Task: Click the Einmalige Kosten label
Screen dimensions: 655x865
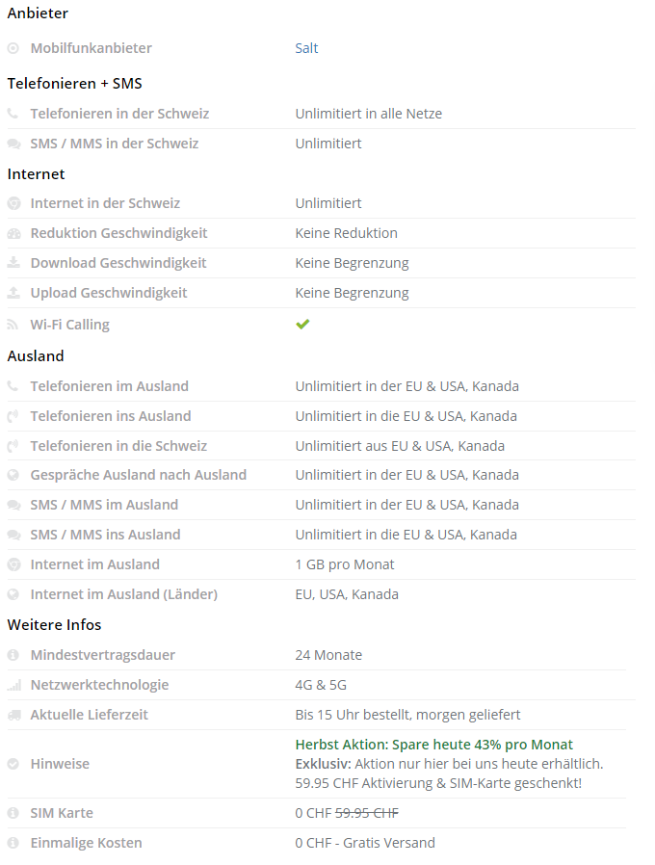Action: tap(86, 843)
